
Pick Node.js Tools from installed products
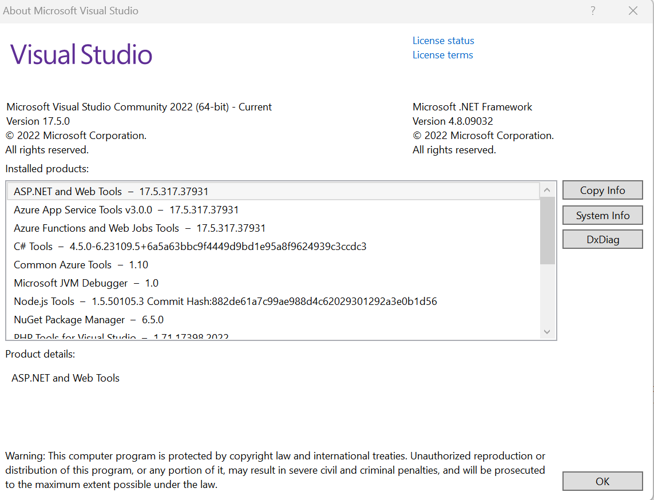[x=225, y=301]
